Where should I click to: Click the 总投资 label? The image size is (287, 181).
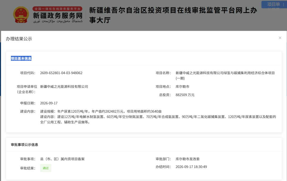[x=165, y=95]
